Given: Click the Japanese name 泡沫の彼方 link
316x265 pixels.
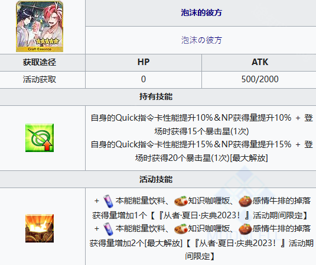Looking at the screenshot, I should pyautogui.click(x=201, y=40).
